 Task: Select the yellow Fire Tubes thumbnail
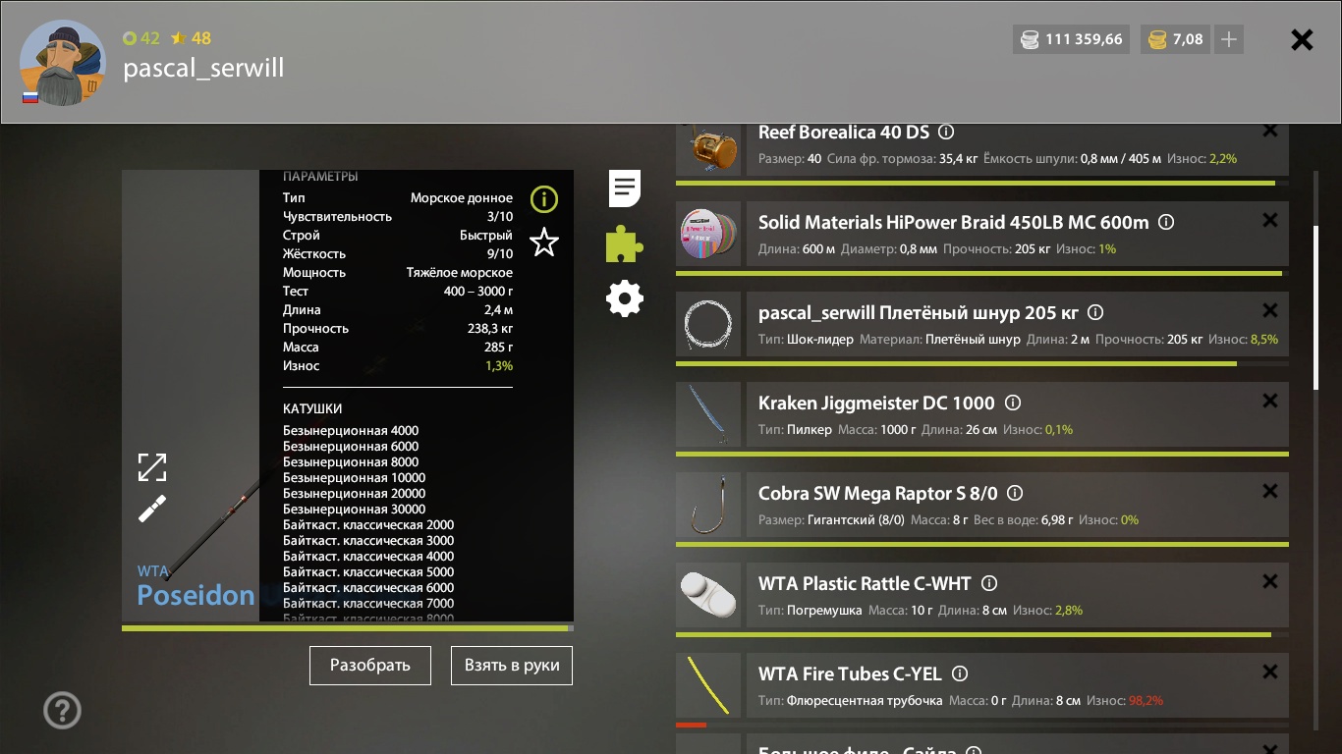point(708,685)
